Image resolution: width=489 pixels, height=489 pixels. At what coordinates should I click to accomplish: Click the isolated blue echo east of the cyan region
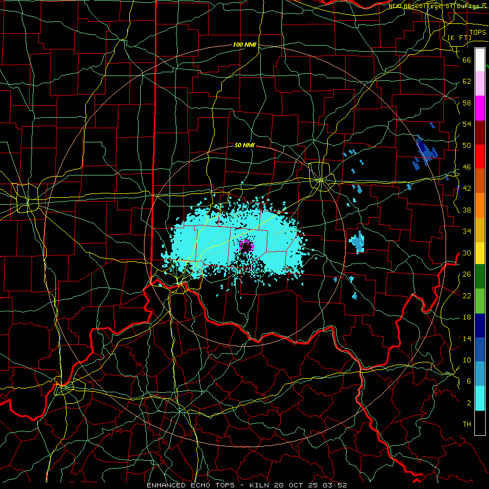pos(358,242)
